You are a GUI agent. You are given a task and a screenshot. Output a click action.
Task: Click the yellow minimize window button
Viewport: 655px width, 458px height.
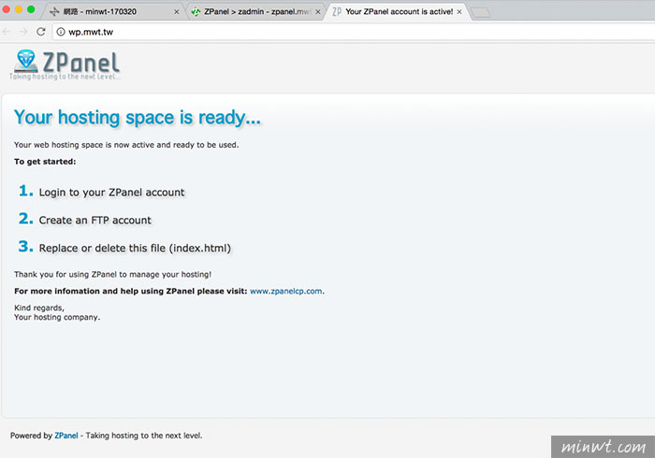click(19, 9)
